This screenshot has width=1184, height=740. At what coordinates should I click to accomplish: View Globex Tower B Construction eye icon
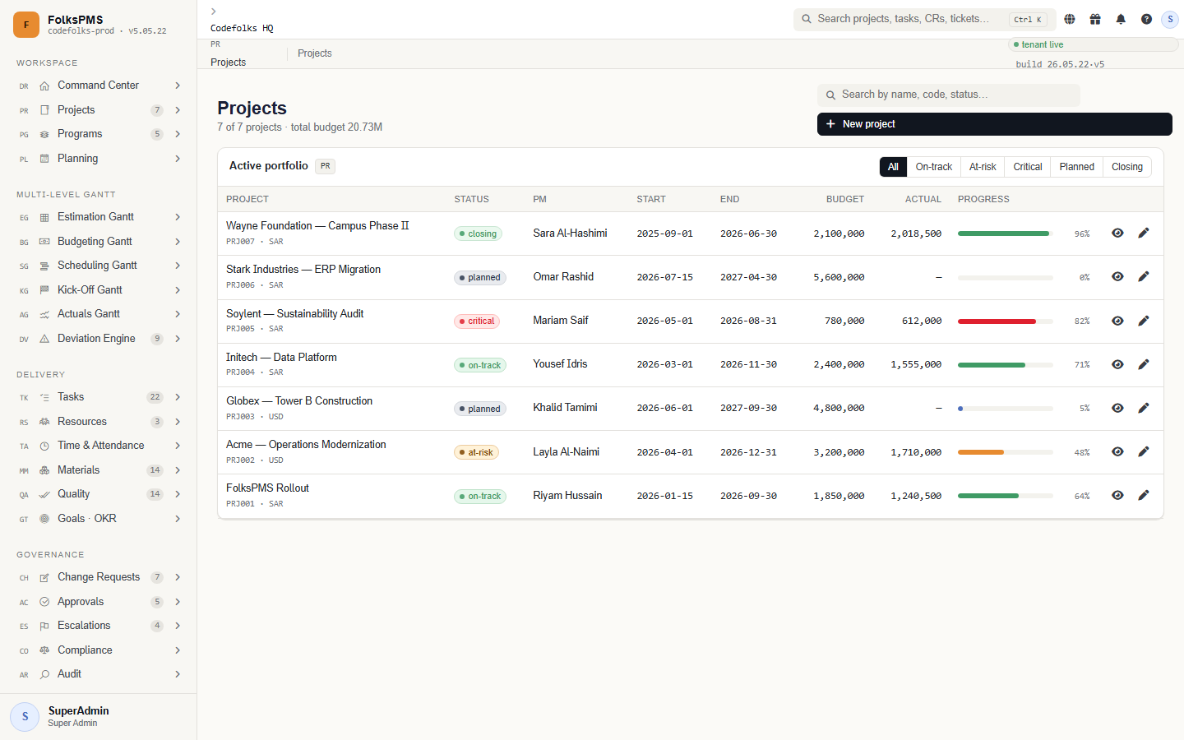(x=1117, y=408)
